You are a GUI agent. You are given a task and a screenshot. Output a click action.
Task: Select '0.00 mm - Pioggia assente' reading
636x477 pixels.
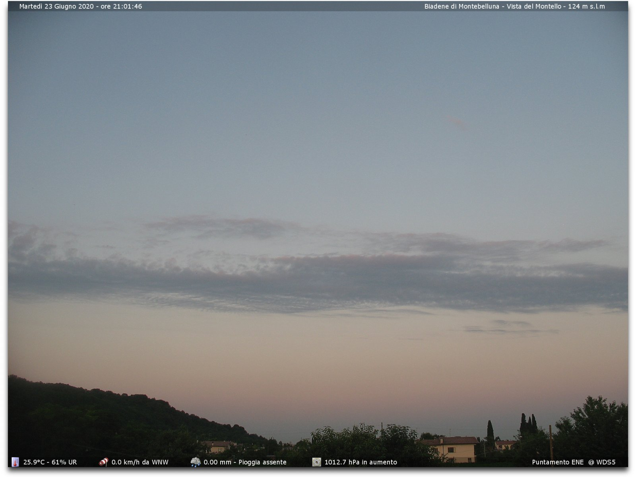245,462
